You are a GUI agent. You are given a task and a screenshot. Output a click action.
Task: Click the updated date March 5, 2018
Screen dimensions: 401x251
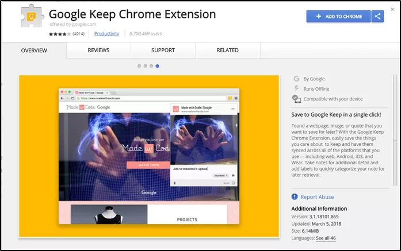coord(326,223)
